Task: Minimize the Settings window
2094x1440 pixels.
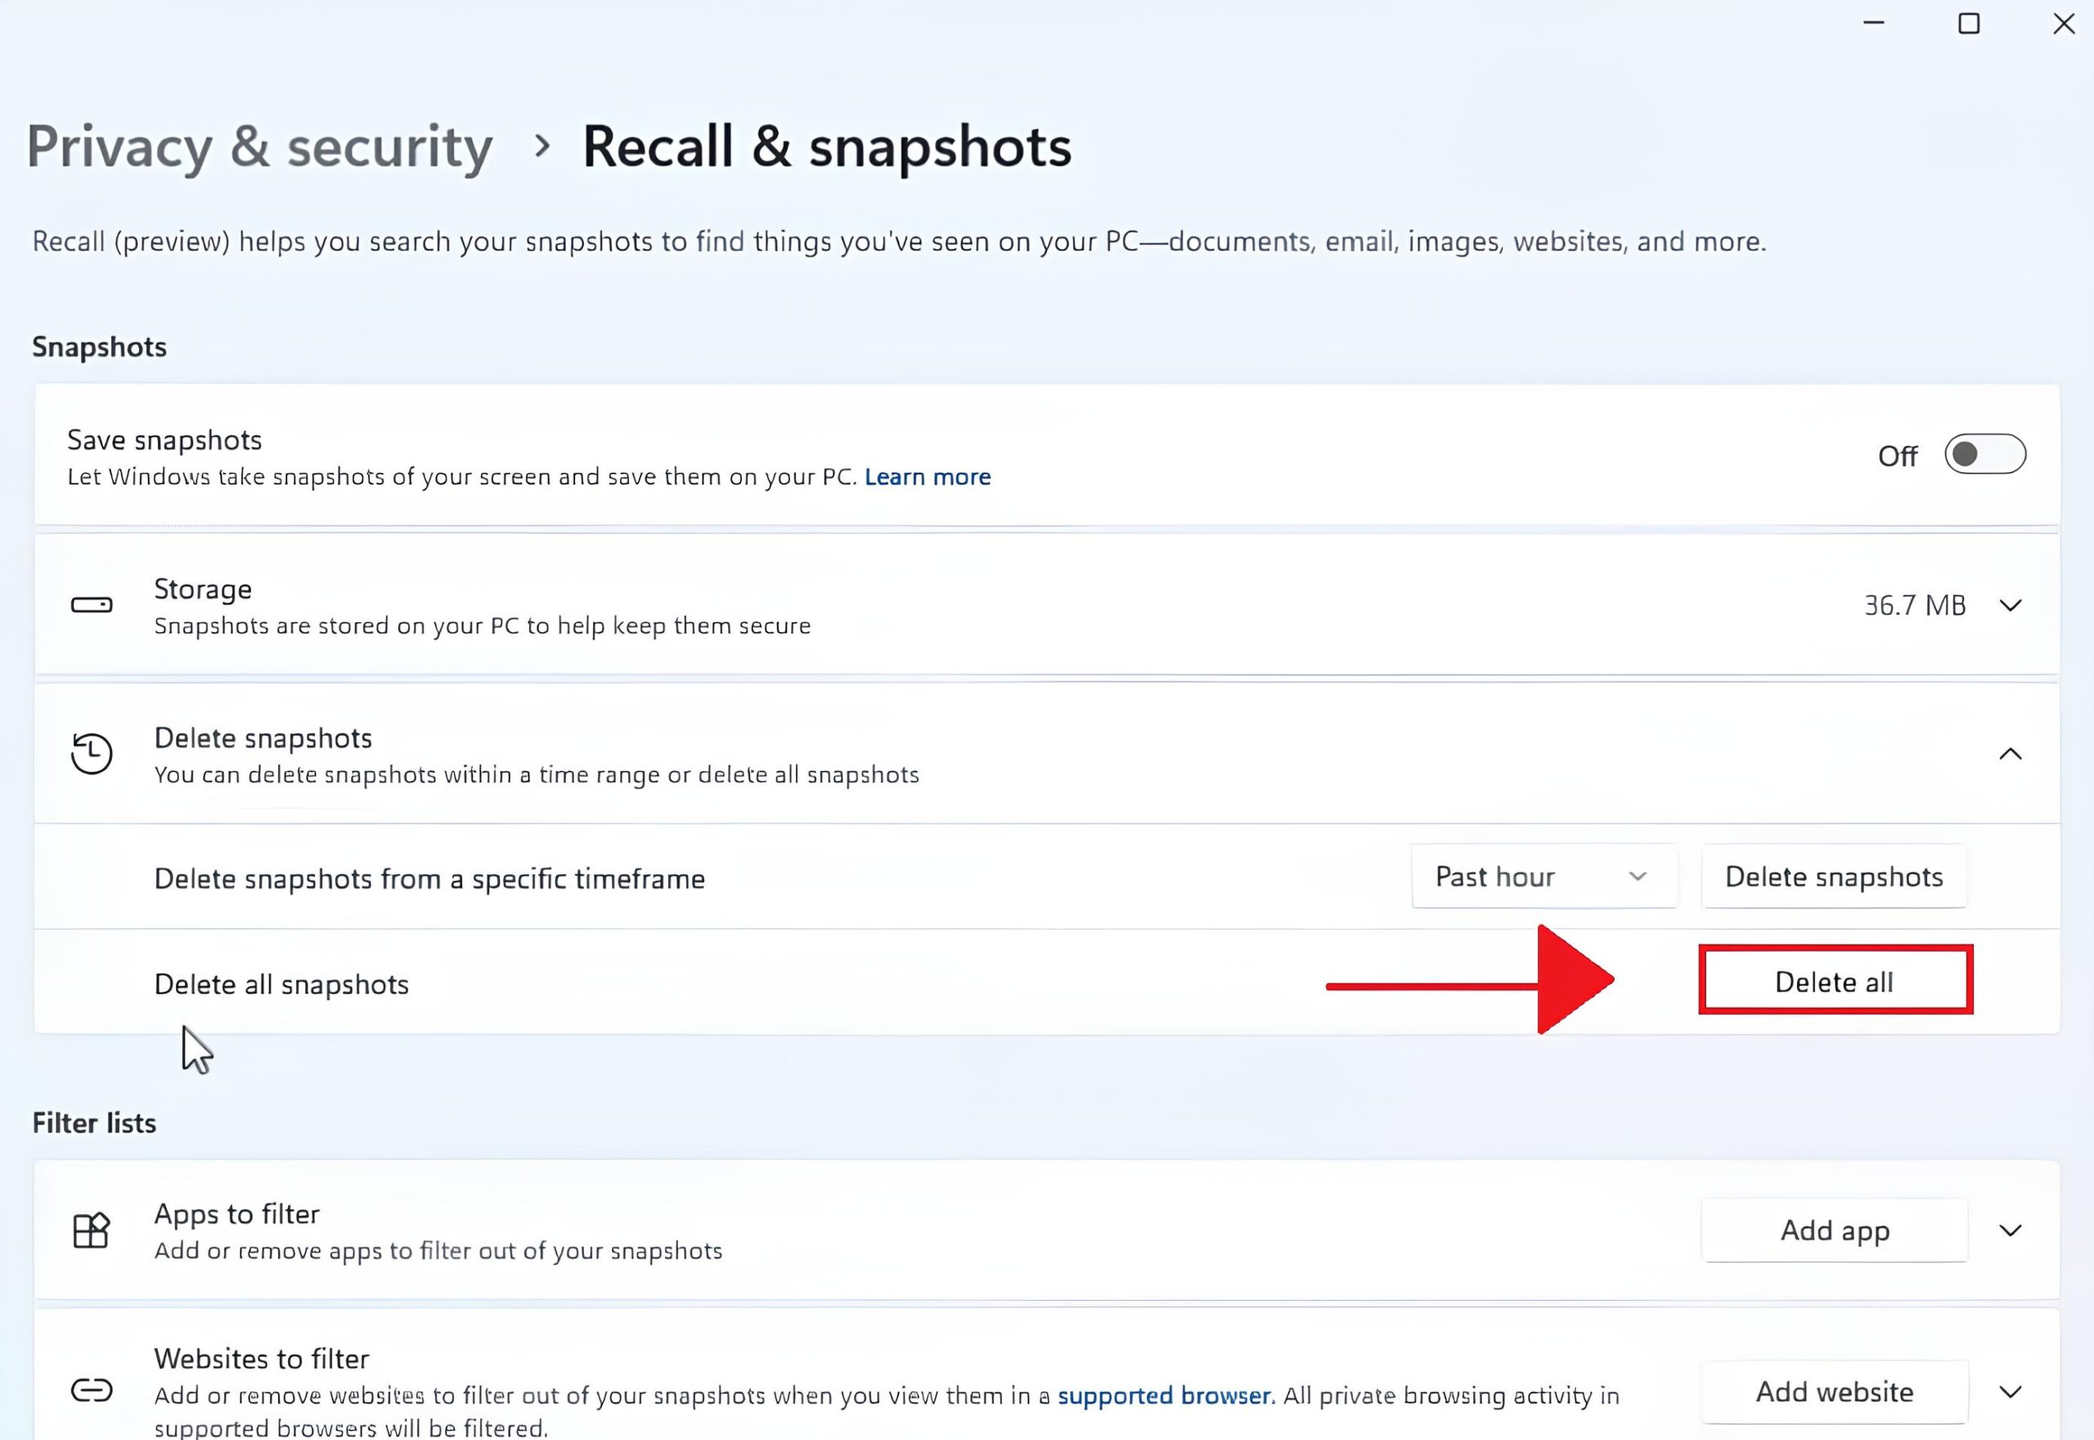Action: 1874,24
